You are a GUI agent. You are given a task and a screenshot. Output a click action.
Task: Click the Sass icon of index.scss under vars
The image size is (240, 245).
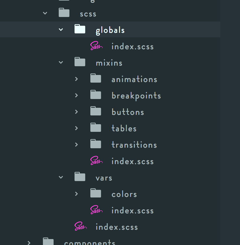(96, 210)
